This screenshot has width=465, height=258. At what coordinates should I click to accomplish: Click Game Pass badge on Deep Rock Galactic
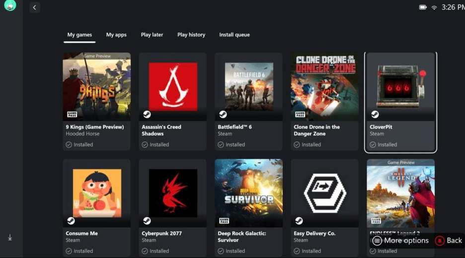pyautogui.click(x=224, y=221)
